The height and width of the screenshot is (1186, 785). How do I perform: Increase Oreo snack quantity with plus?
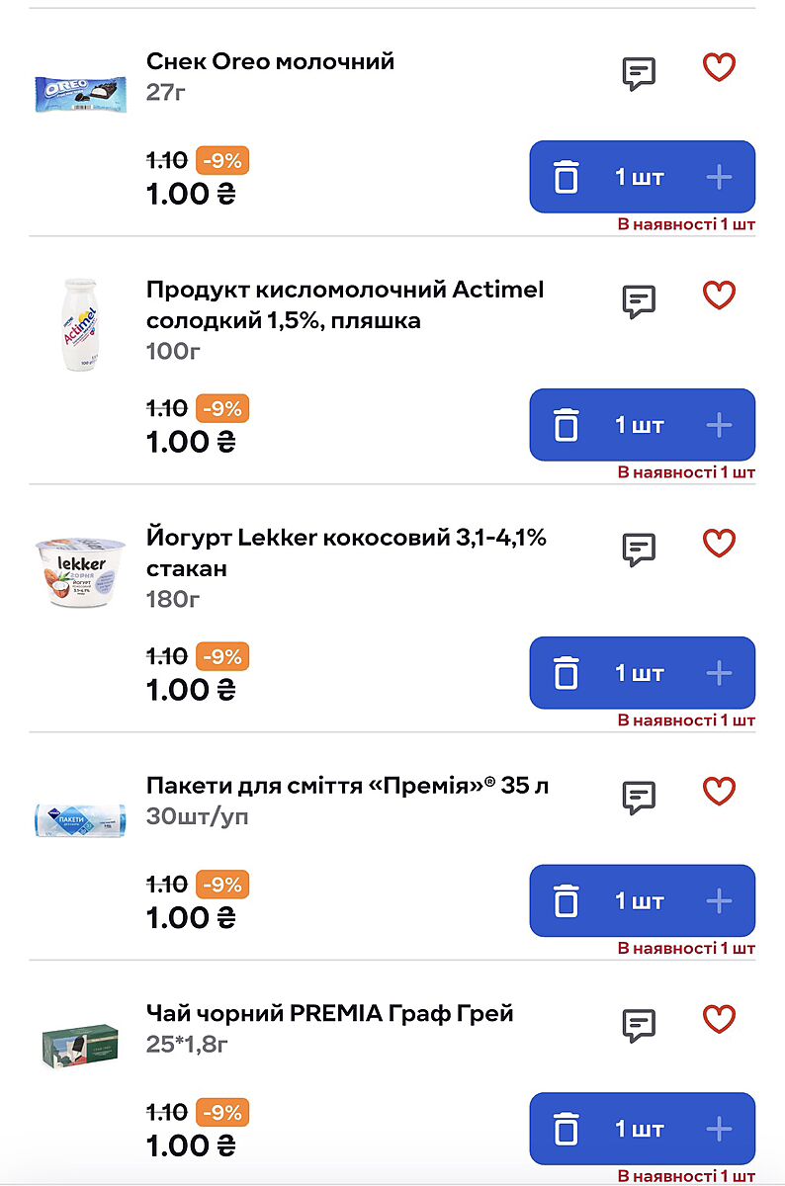tap(719, 178)
